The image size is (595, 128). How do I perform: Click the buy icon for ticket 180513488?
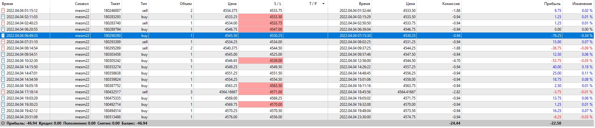(3, 117)
